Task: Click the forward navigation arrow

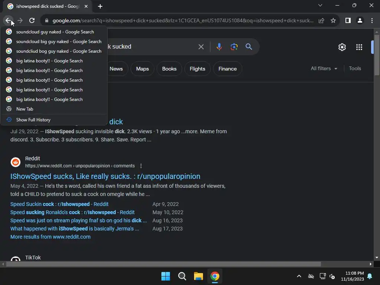Action: (x=20, y=21)
